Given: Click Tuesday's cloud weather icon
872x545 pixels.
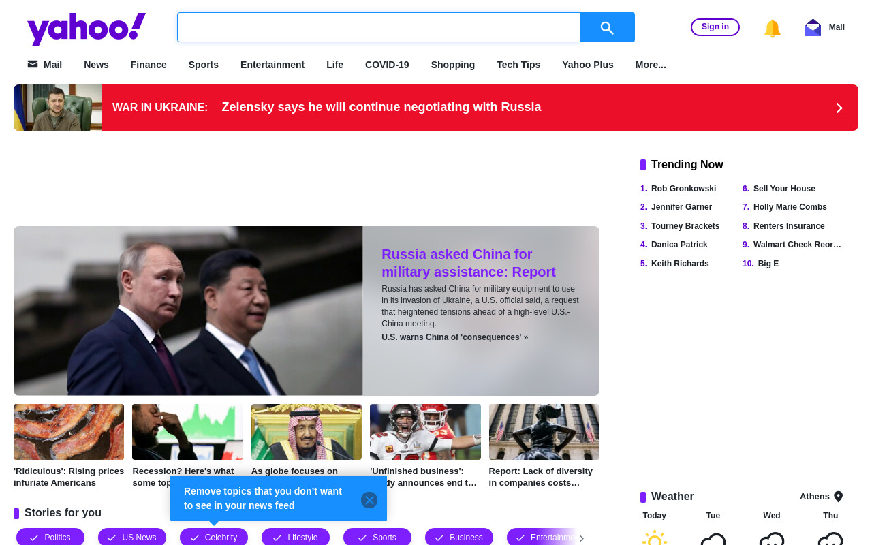Looking at the screenshot, I should [x=713, y=539].
